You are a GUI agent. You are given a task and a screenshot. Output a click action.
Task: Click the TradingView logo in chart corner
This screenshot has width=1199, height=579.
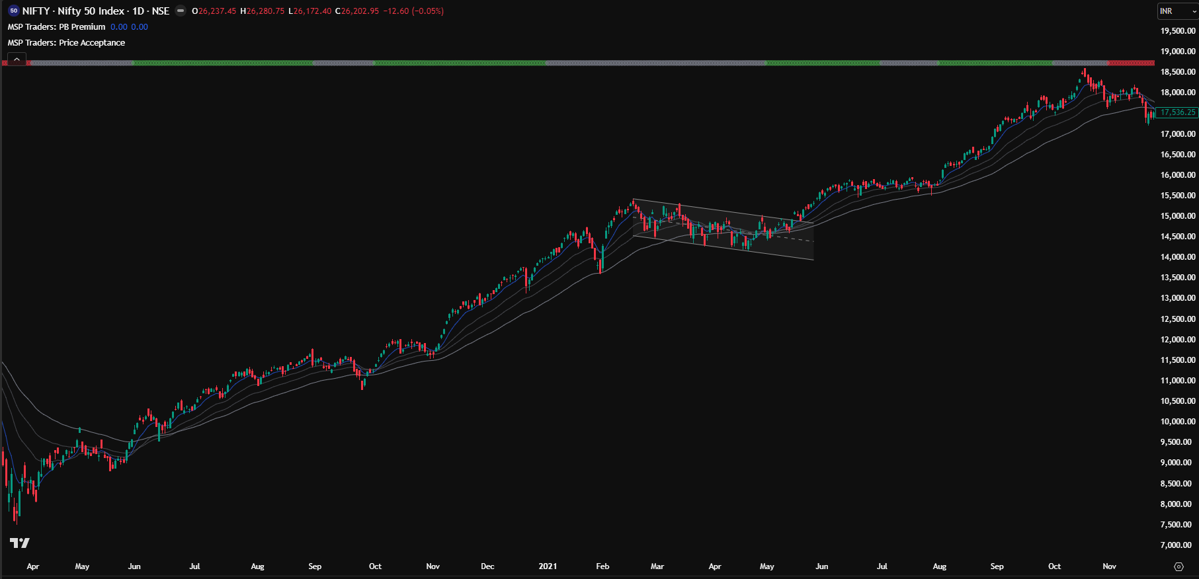pyautogui.click(x=20, y=543)
